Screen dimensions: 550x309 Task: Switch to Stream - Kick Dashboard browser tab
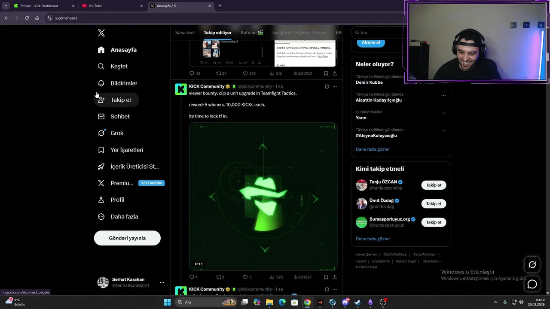pos(44,6)
